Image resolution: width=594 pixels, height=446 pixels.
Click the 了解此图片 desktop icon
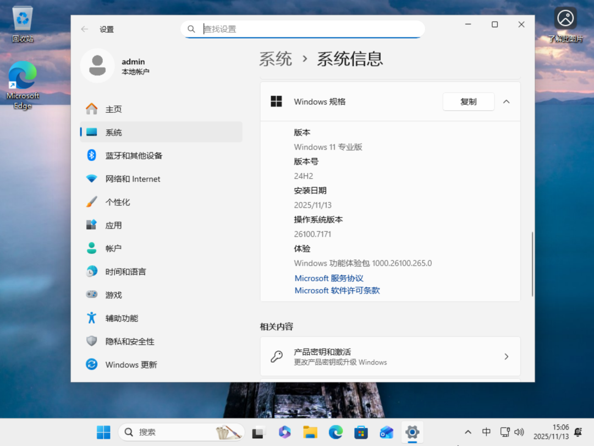[565, 24]
